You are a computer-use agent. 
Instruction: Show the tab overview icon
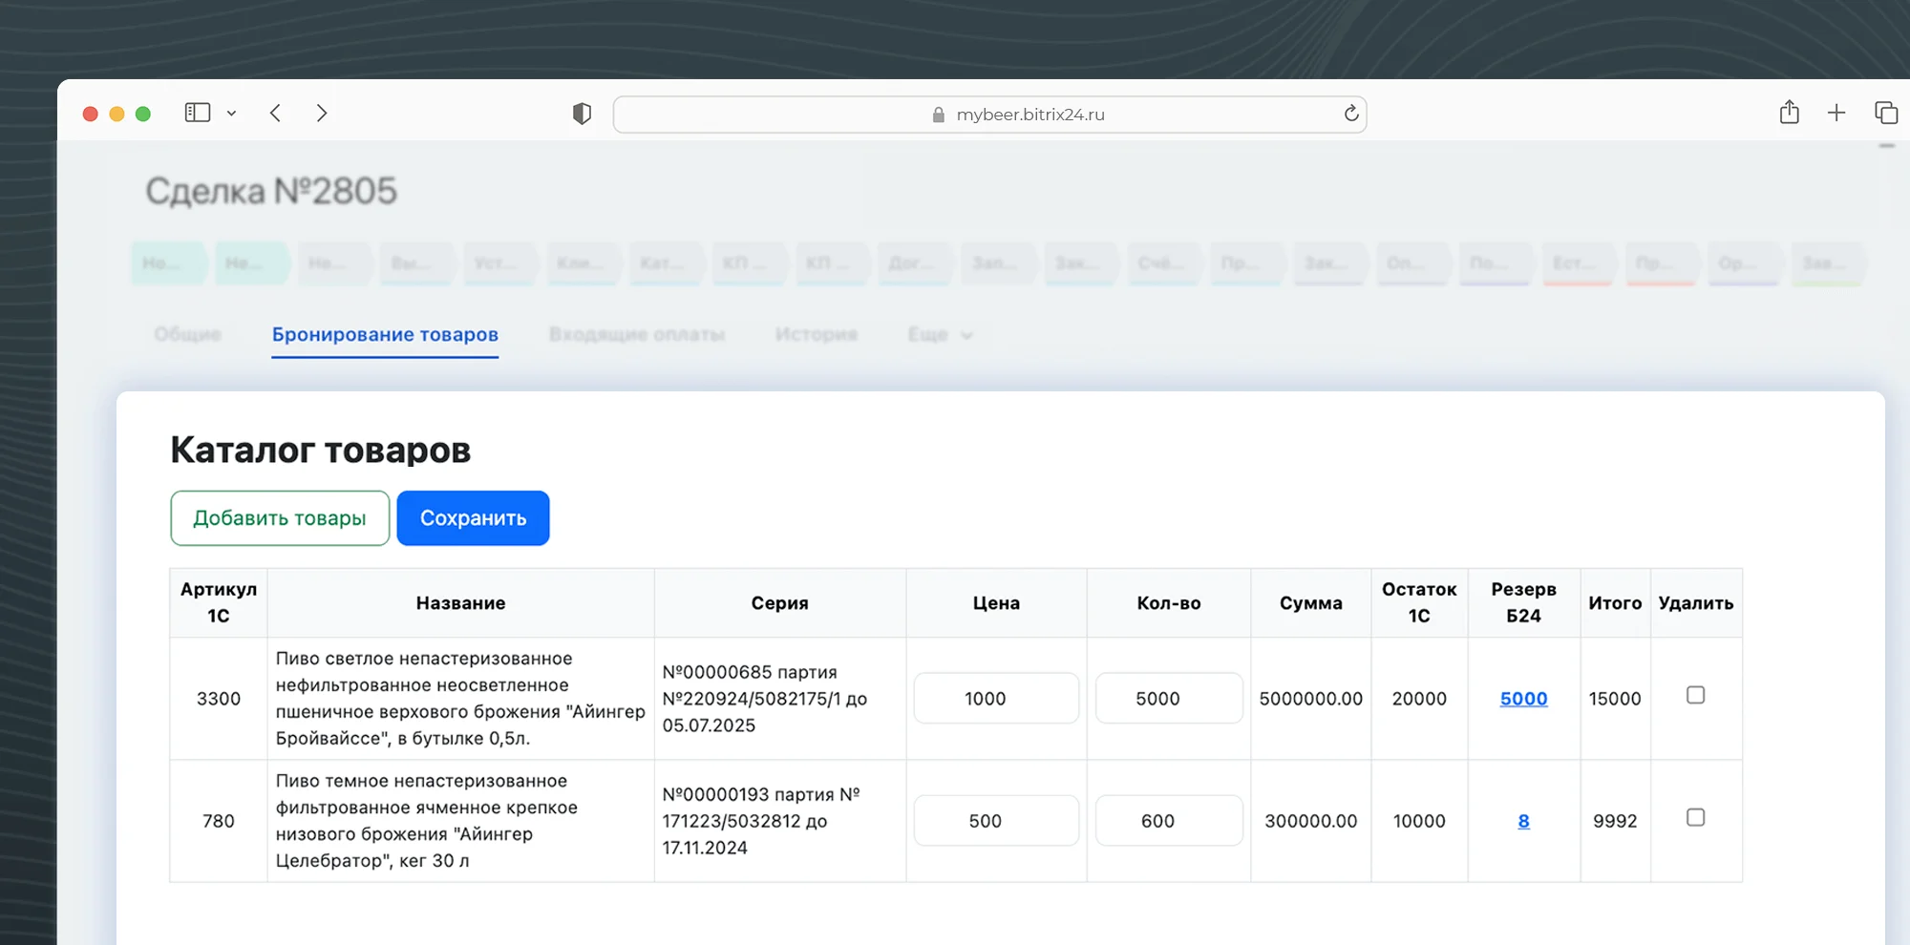[x=1885, y=113]
